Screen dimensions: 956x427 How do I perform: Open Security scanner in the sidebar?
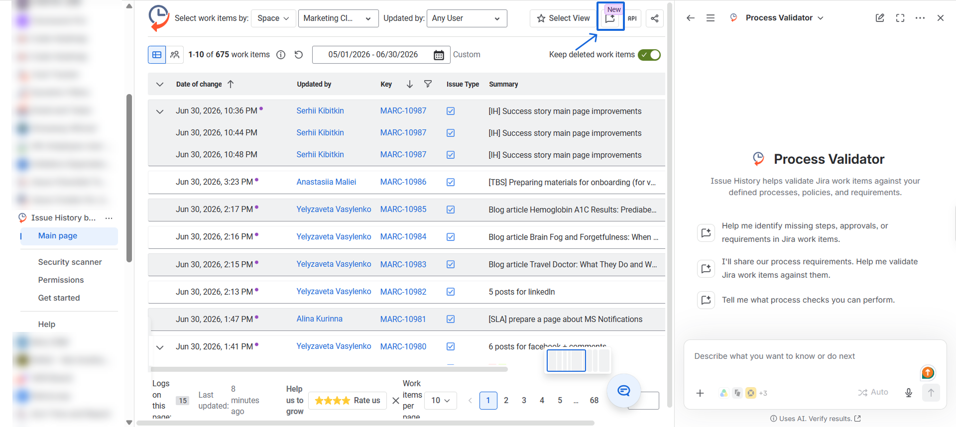pos(70,262)
